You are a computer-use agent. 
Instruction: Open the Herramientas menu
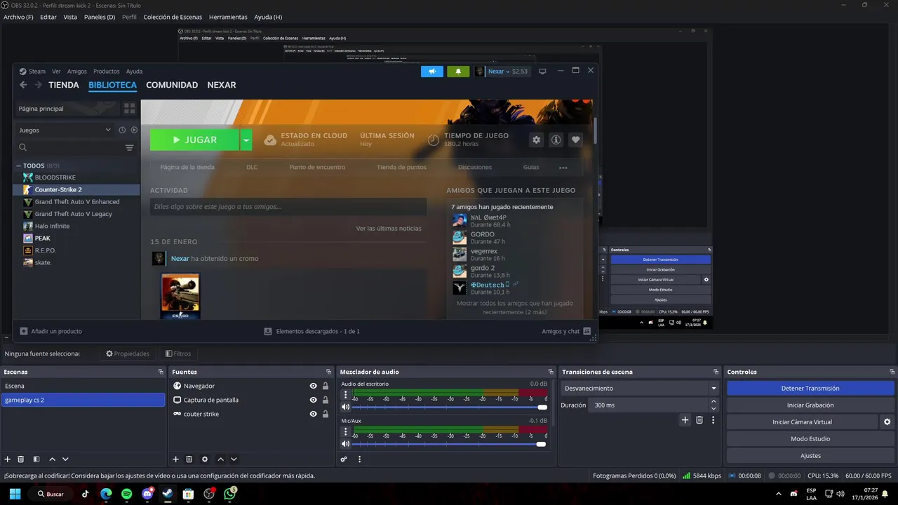coord(228,17)
